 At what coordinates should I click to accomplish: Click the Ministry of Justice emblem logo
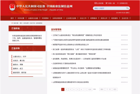(x=12, y=7)
